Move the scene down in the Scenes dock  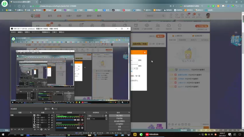point(23,129)
